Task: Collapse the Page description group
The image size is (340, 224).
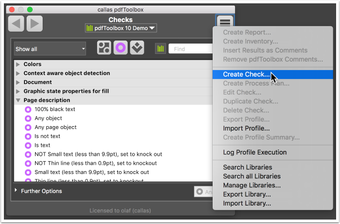Action: (x=18, y=101)
